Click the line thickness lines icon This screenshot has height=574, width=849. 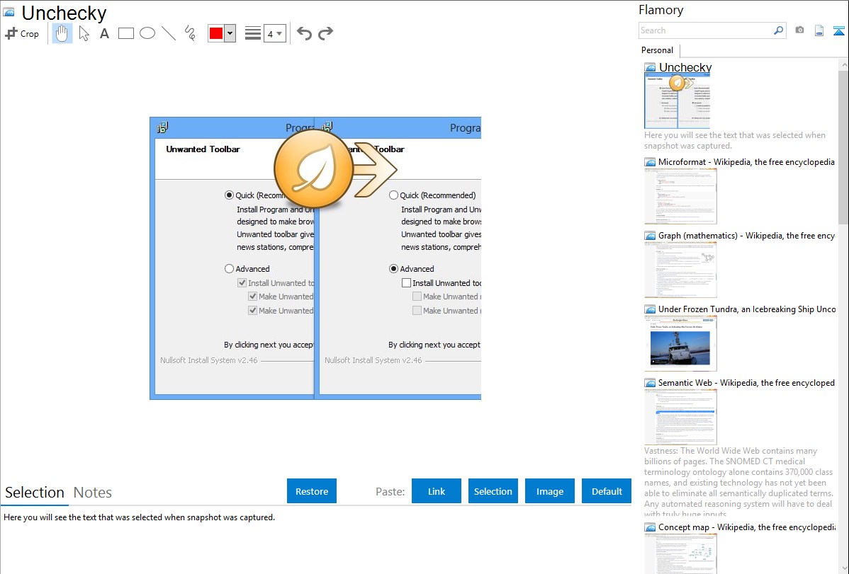click(x=253, y=33)
